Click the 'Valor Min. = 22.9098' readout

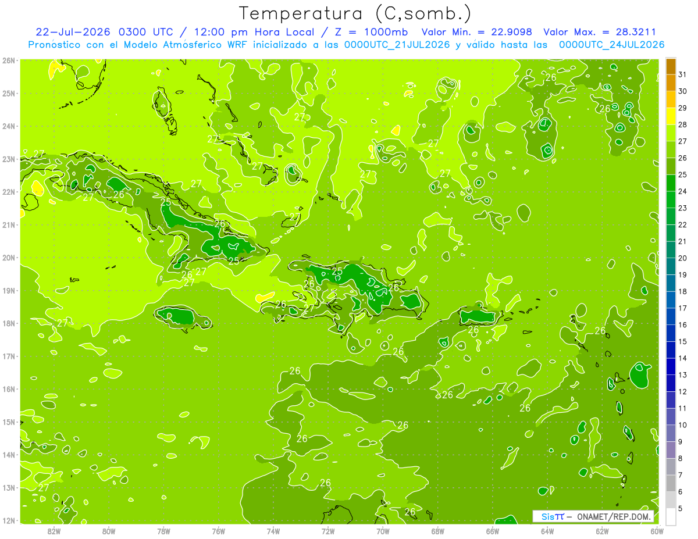[x=477, y=32]
